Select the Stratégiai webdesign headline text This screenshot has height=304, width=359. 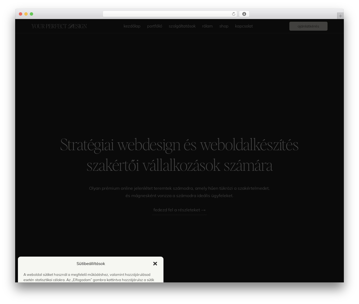click(x=179, y=155)
